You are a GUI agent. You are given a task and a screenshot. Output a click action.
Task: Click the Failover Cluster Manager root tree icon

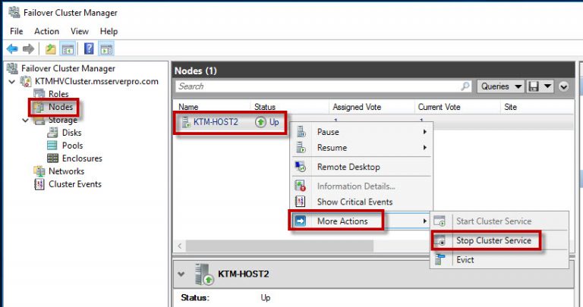tap(12, 68)
